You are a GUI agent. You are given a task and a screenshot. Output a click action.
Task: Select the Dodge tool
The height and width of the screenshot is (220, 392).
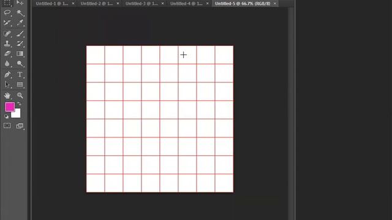[x=20, y=64]
